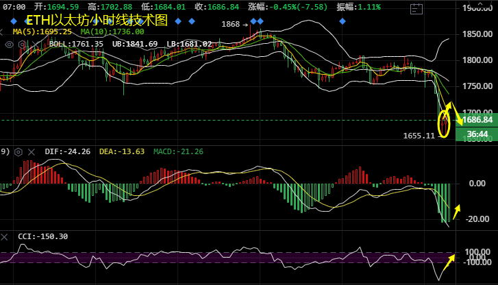The image size is (498, 285).
Task: Open BOLL indicator settings hexagon icon
Action: [22, 45]
